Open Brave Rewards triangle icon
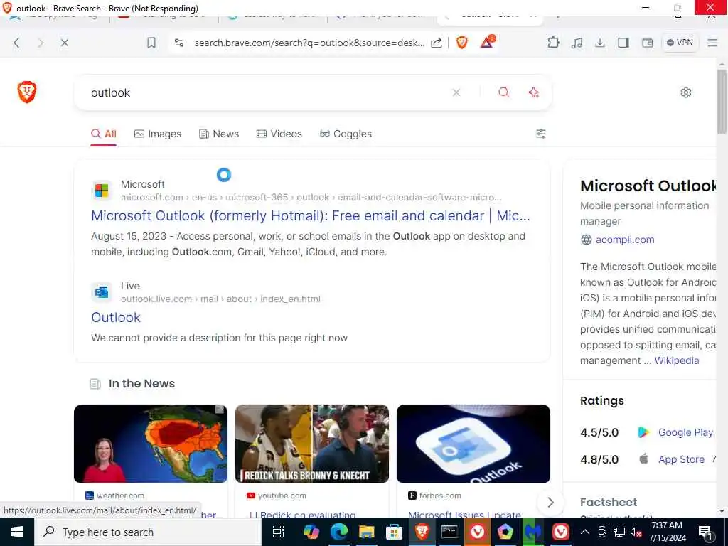This screenshot has width=728, height=546. [x=487, y=42]
